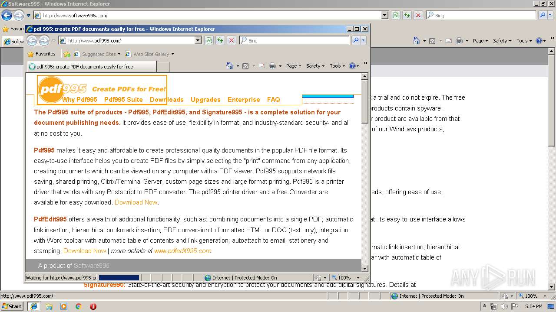Open FAQ navigation link

(x=274, y=100)
